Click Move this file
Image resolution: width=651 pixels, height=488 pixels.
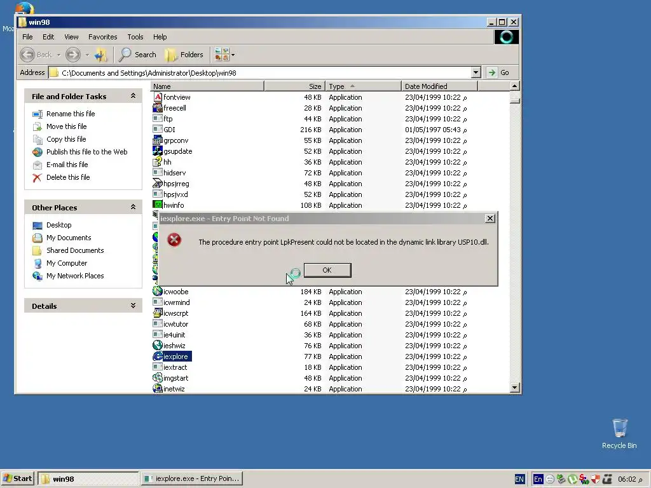click(x=66, y=126)
